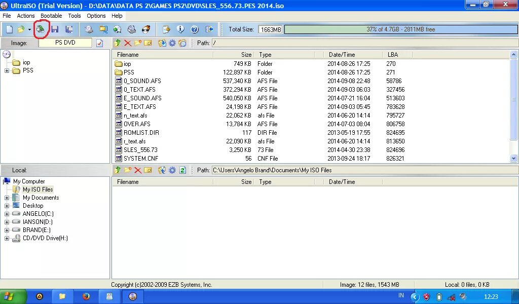
Task: Open dropdown arrow next to Open icon
Action: click(29, 29)
